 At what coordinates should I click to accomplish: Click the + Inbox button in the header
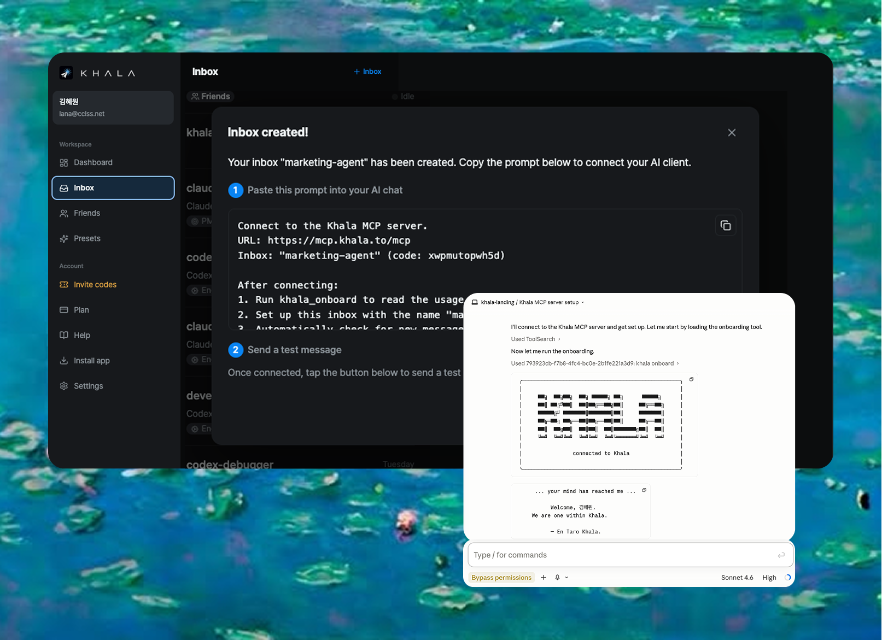tap(367, 72)
